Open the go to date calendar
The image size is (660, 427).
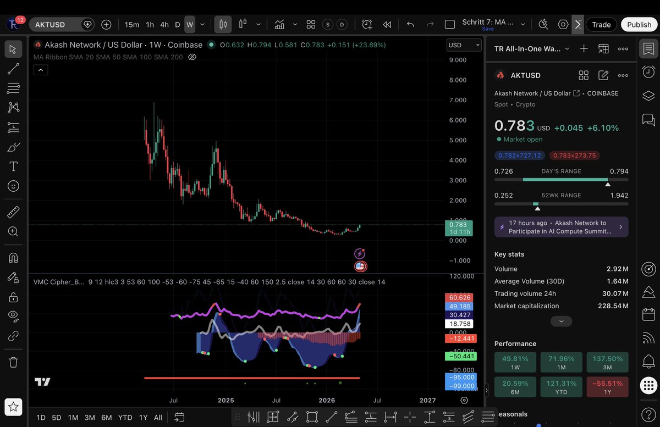point(179,418)
